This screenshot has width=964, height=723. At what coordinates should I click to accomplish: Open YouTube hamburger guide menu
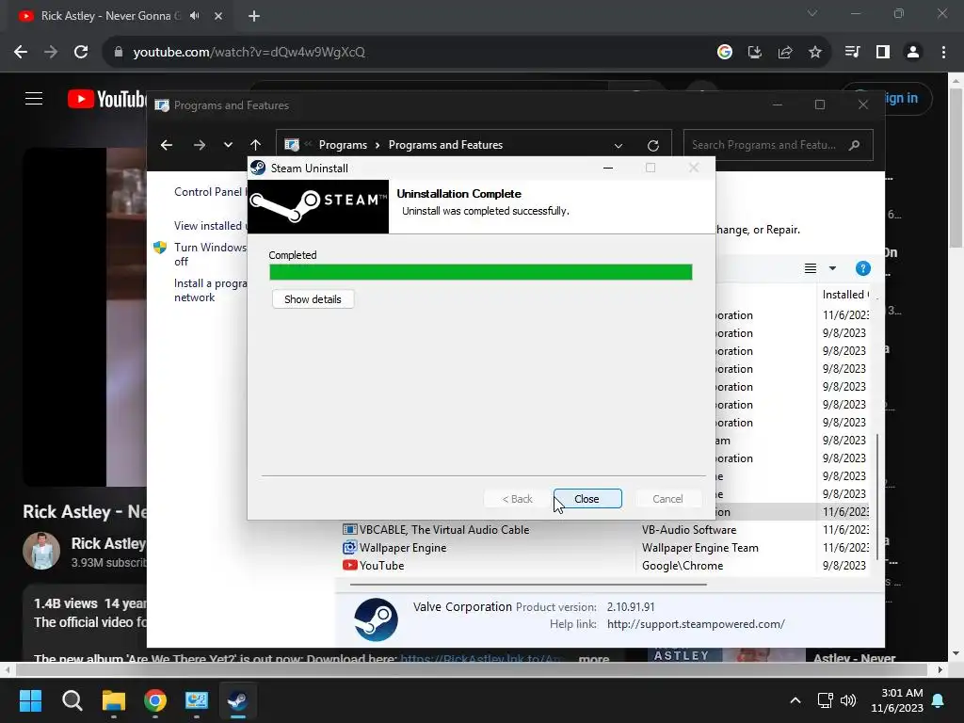34,98
